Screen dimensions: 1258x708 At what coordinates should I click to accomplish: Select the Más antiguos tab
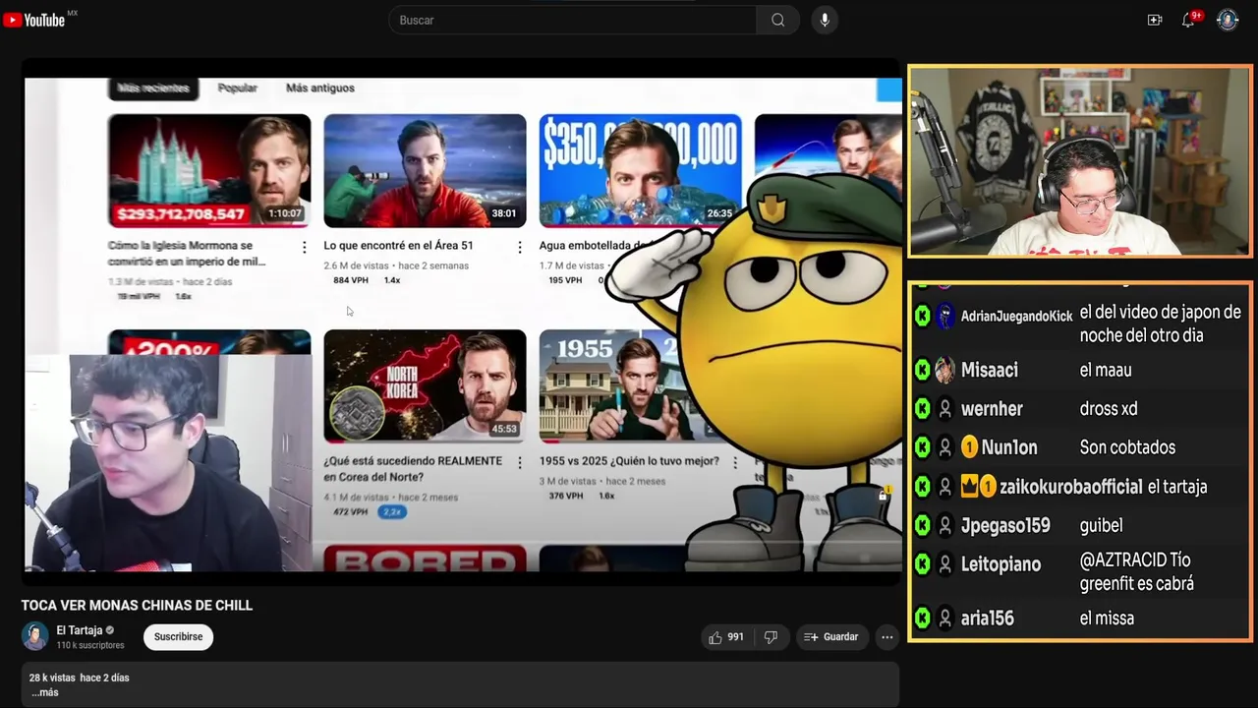[320, 88]
